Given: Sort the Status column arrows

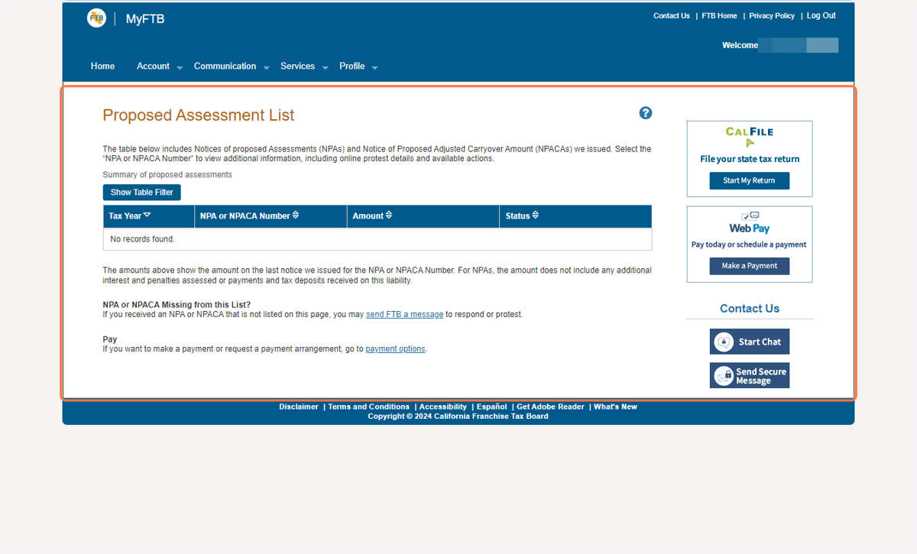Looking at the screenshot, I should (536, 215).
